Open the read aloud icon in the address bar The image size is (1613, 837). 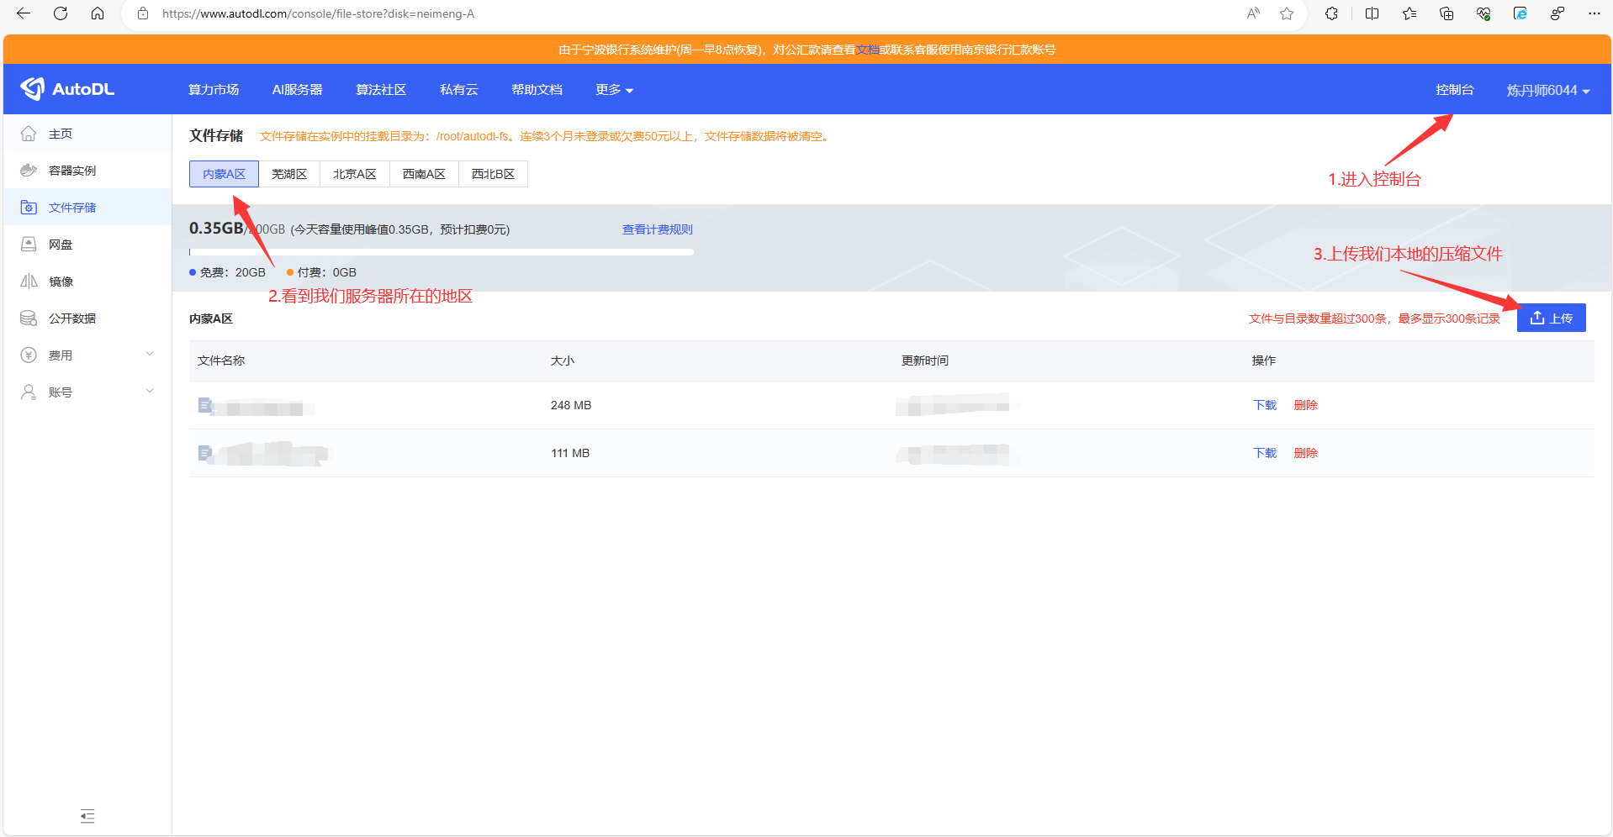pos(1253,13)
